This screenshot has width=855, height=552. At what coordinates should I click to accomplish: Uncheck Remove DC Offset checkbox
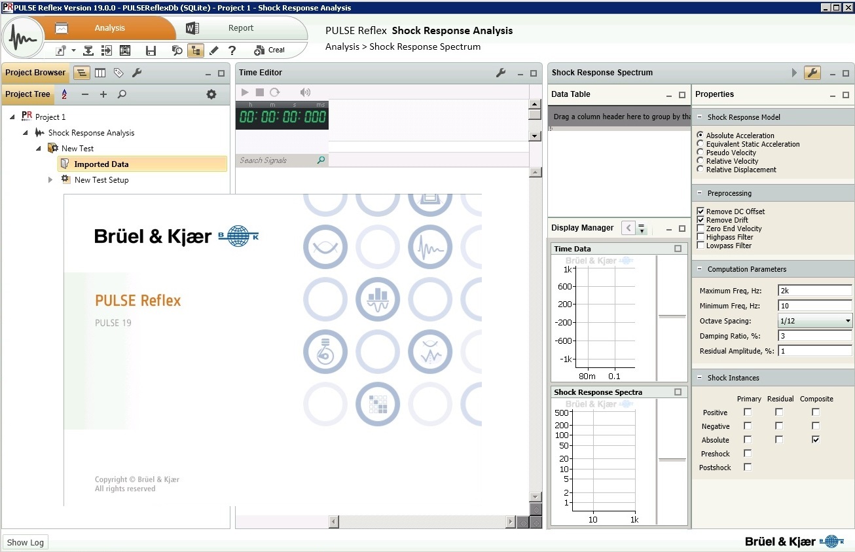click(x=701, y=212)
